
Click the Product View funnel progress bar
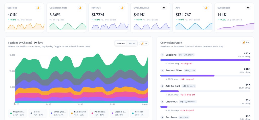pos(205,76)
